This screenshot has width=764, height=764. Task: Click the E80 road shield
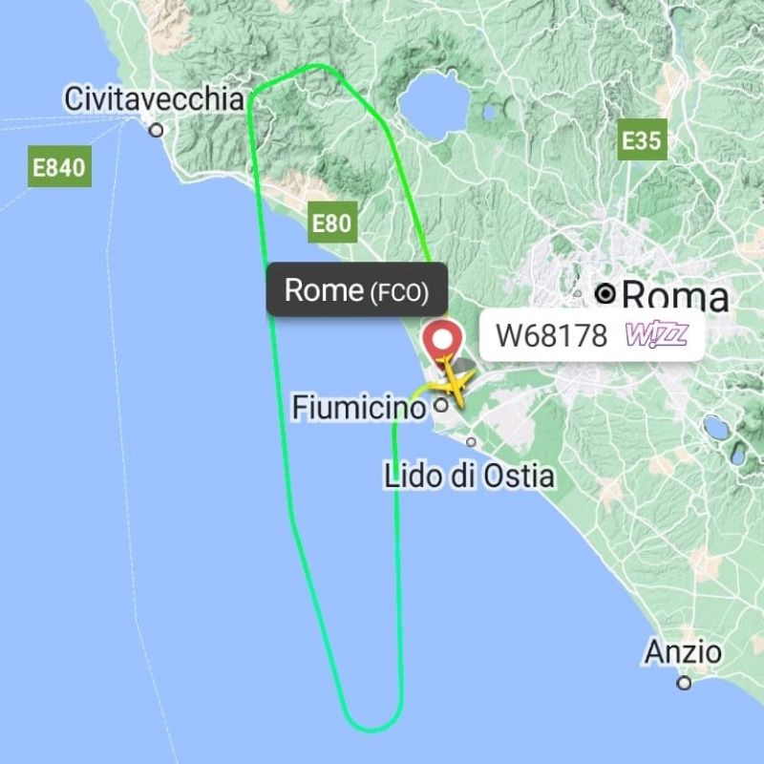click(332, 223)
